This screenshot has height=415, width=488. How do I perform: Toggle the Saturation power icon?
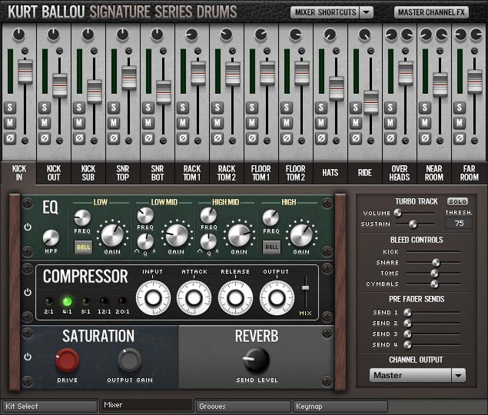pos(28,357)
